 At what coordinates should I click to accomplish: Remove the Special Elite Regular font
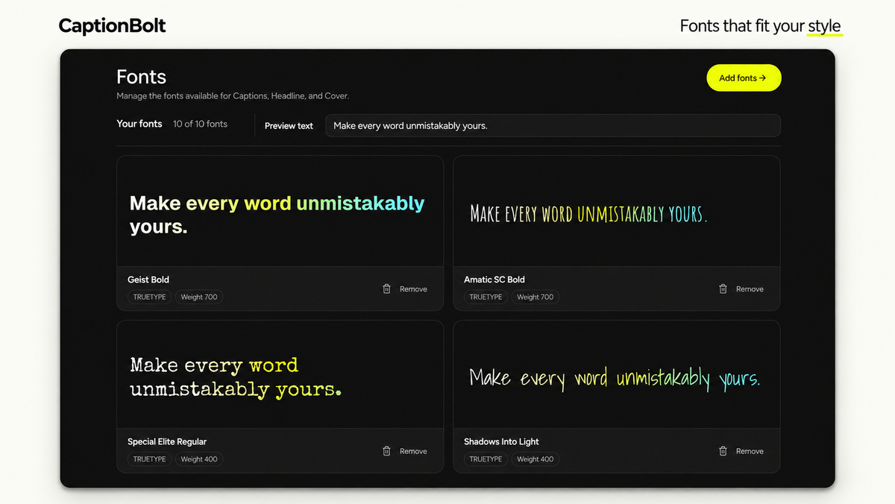coord(405,451)
